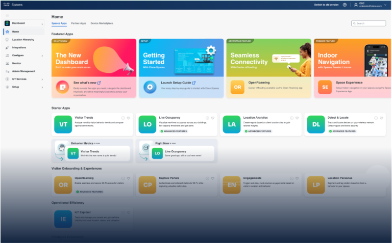Open the EN Engagements app icon
The width and height of the screenshot is (392, 243).
[232, 185]
